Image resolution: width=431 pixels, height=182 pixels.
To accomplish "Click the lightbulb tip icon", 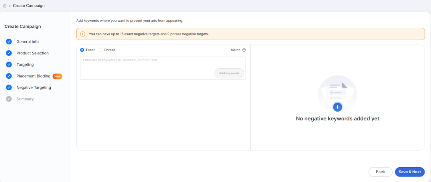I will (83, 34).
